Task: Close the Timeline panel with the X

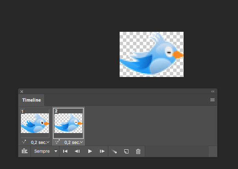Action: coord(22,92)
